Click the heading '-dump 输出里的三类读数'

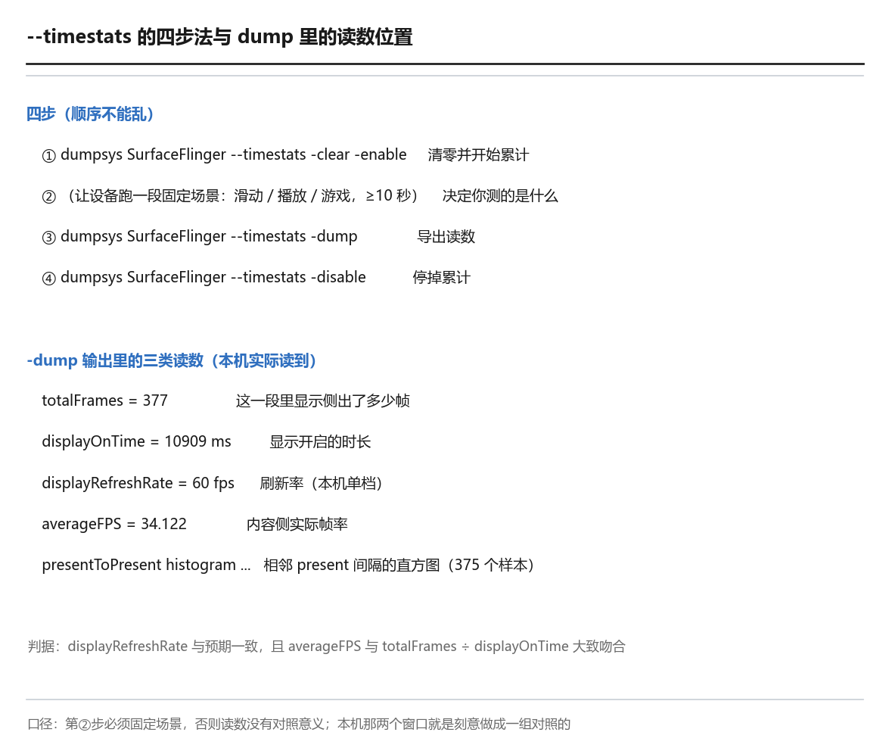pyautogui.click(x=172, y=360)
